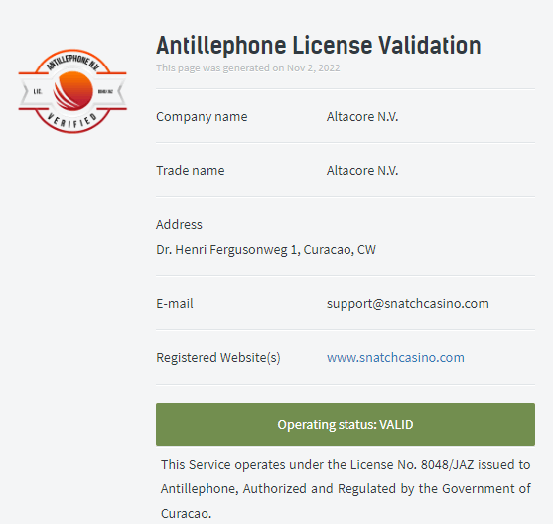The height and width of the screenshot is (524, 553).
Task: Click the Address label
Action: [x=179, y=224]
